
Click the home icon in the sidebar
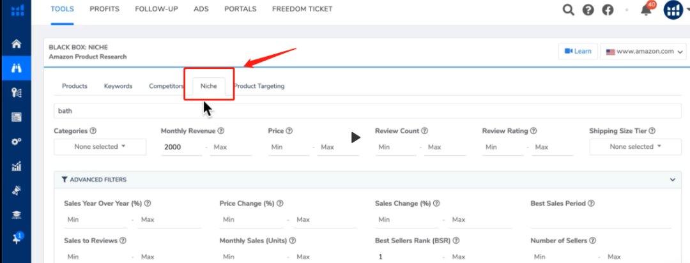tap(17, 44)
